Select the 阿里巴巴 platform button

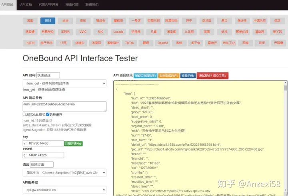tap(154, 21)
